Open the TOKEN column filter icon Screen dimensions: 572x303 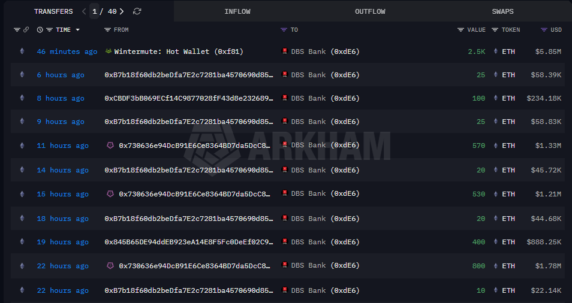tap(495, 29)
